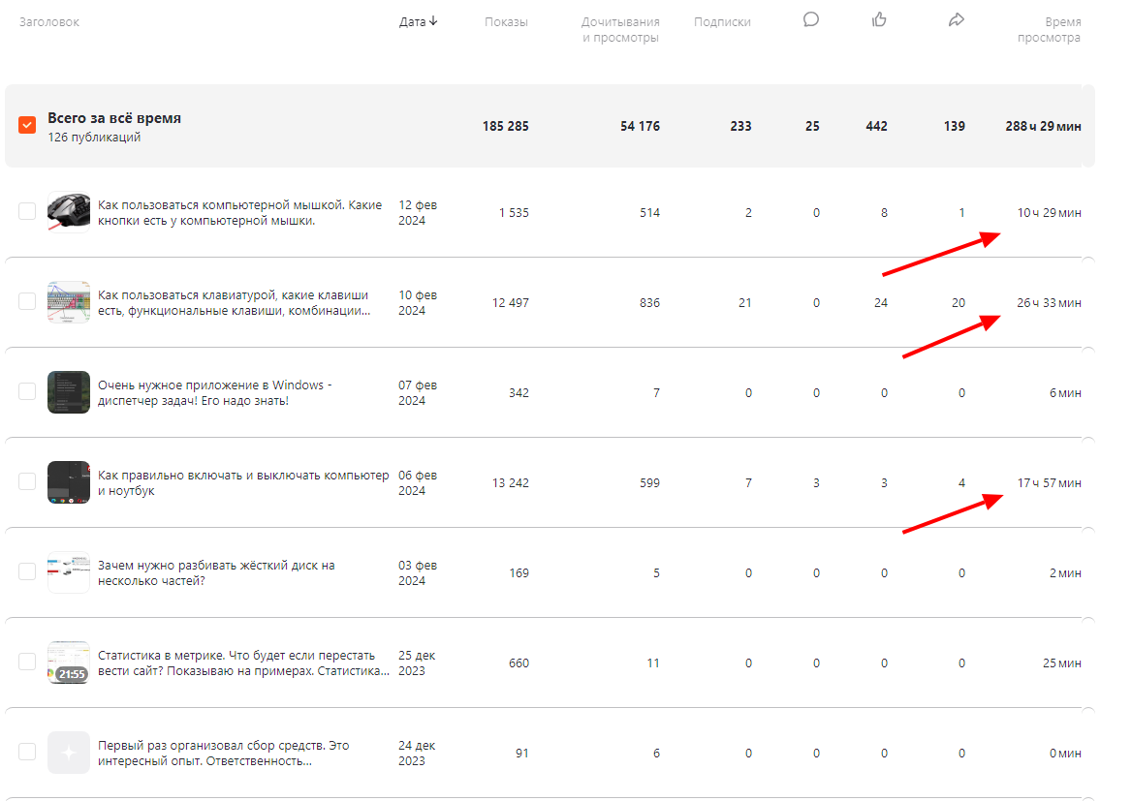This screenshot has height=801, width=1132.
Task: Check the диспетчер задач article checkbox
Action: [27, 391]
